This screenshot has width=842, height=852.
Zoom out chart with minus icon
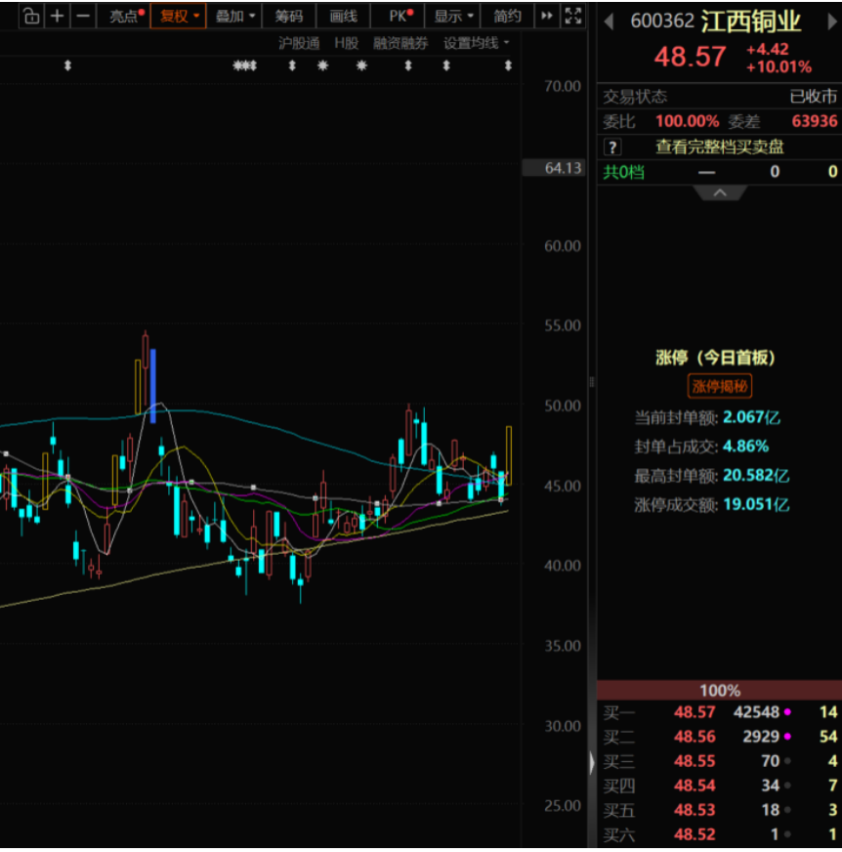point(83,17)
